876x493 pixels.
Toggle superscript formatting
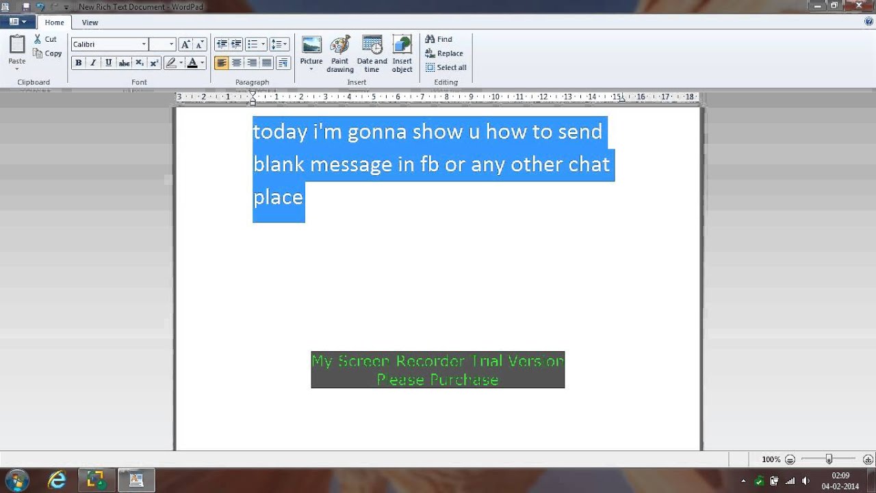point(154,63)
